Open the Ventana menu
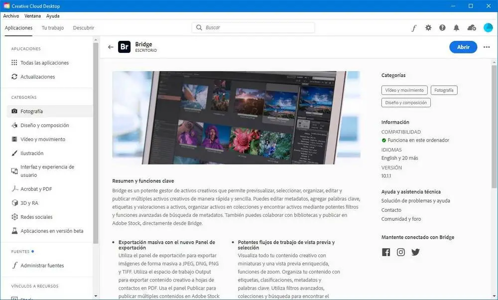The image size is (498, 300). 32,16
